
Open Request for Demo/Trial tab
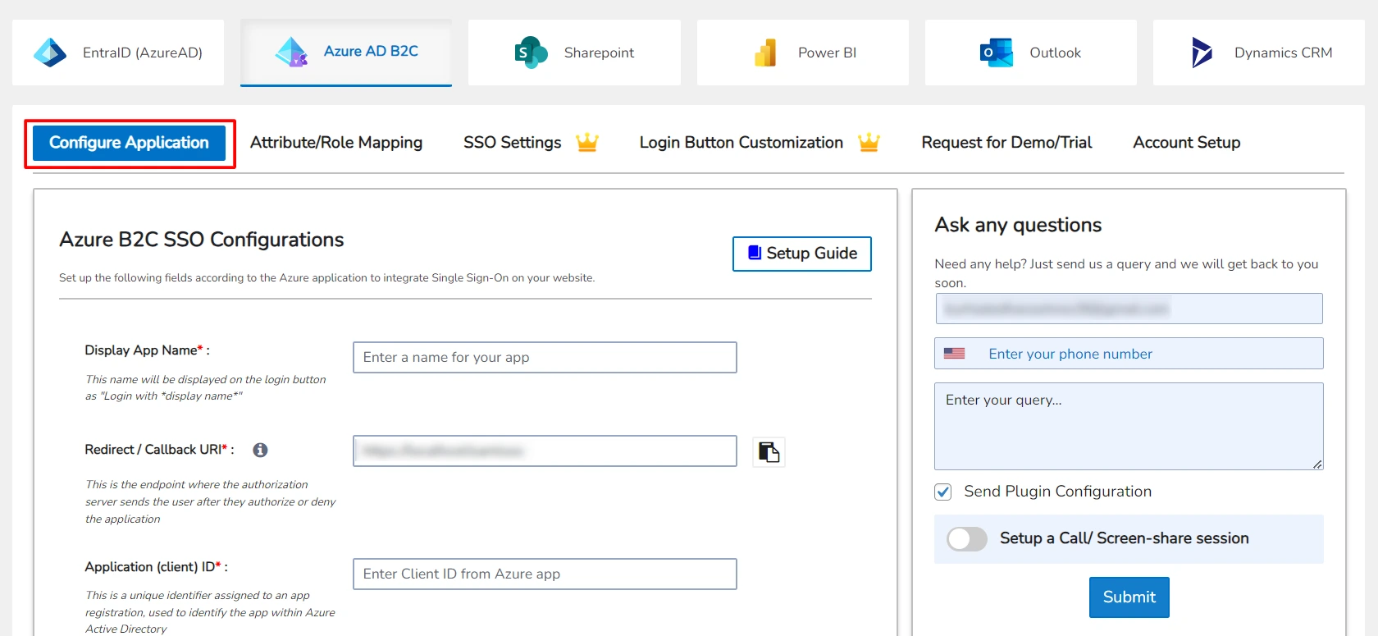(x=1006, y=143)
